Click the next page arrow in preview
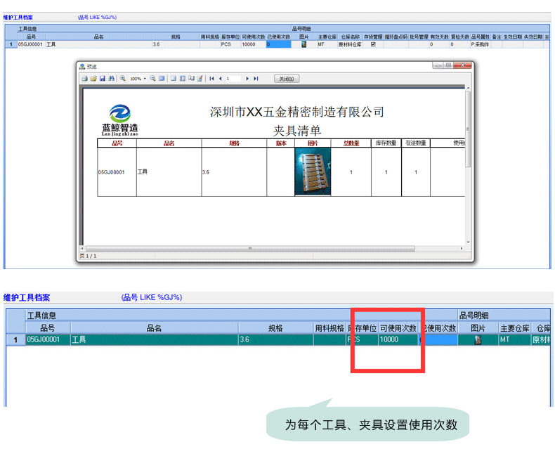Screen dimensions: 555x461 [x=247, y=79]
